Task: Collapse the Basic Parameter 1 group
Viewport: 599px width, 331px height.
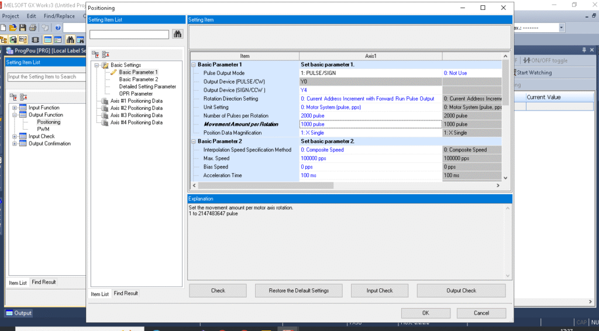Action: point(194,65)
